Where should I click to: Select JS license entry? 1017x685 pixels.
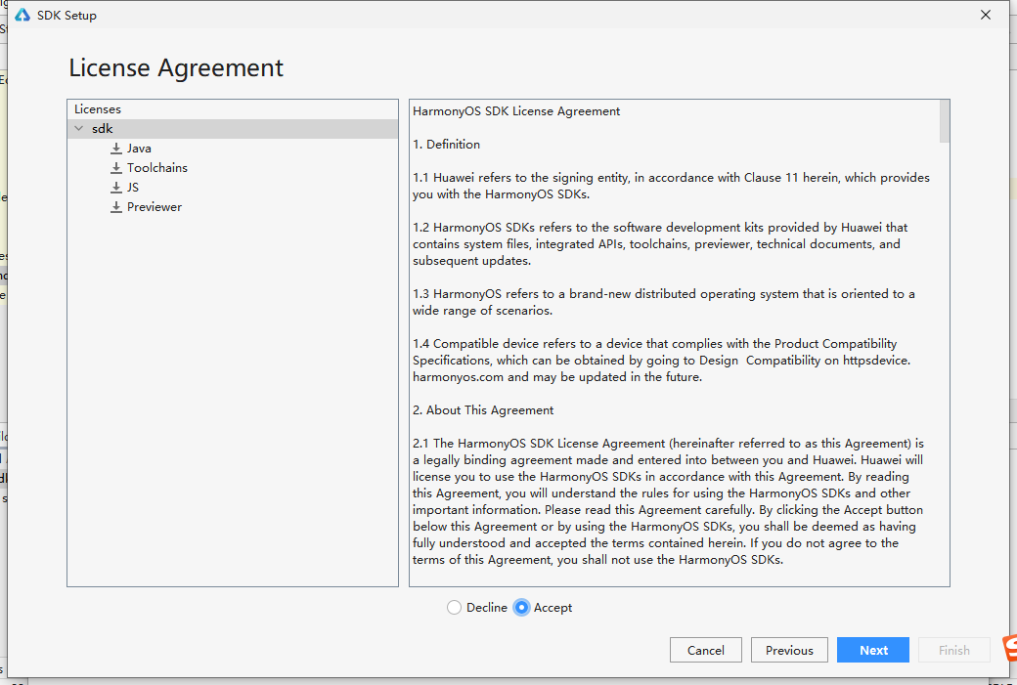point(133,188)
